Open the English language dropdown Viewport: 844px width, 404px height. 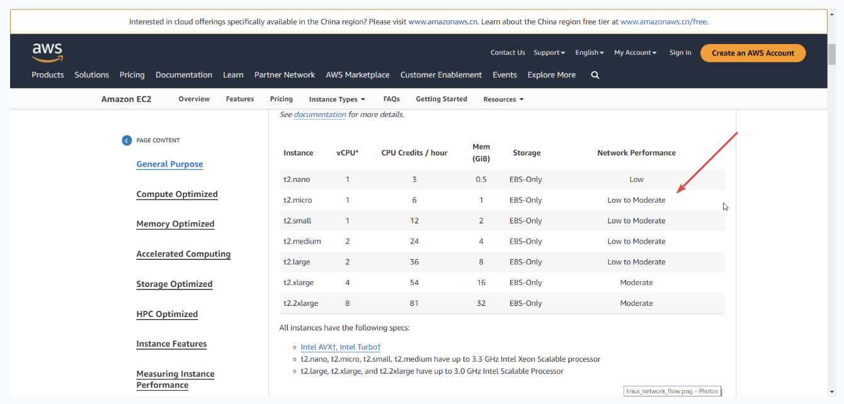[590, 53]
